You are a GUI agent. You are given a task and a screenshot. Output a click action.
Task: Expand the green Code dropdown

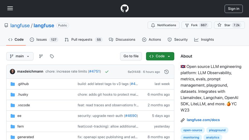click(160, 56)
